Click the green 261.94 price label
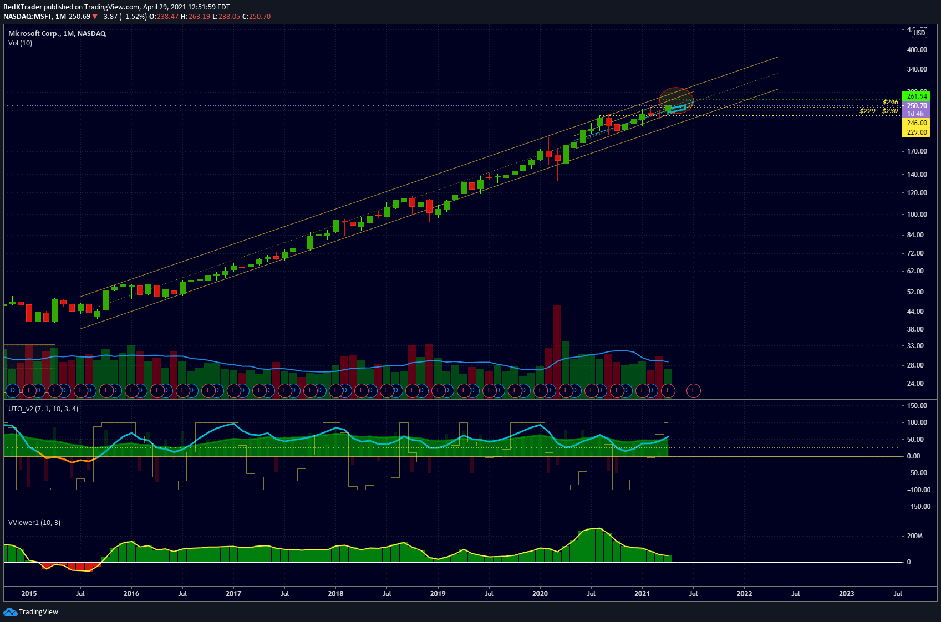The width and height of the screenshot is (941, 622). tap(916, 96)
